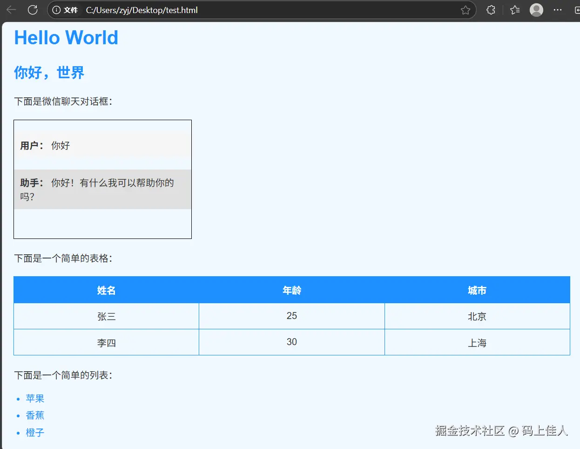Click the 橙子 list item

coord(35,433)
